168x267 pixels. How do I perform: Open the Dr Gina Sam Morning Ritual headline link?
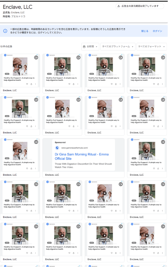(82, 156)
